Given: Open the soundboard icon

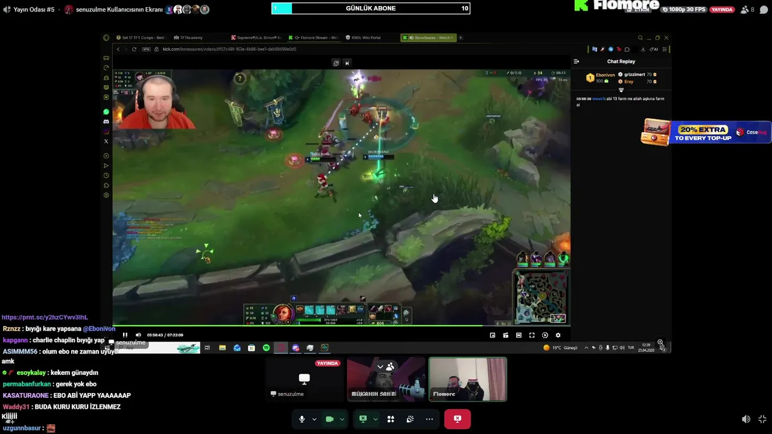Looking at the screenshot, I should [410, 419].
